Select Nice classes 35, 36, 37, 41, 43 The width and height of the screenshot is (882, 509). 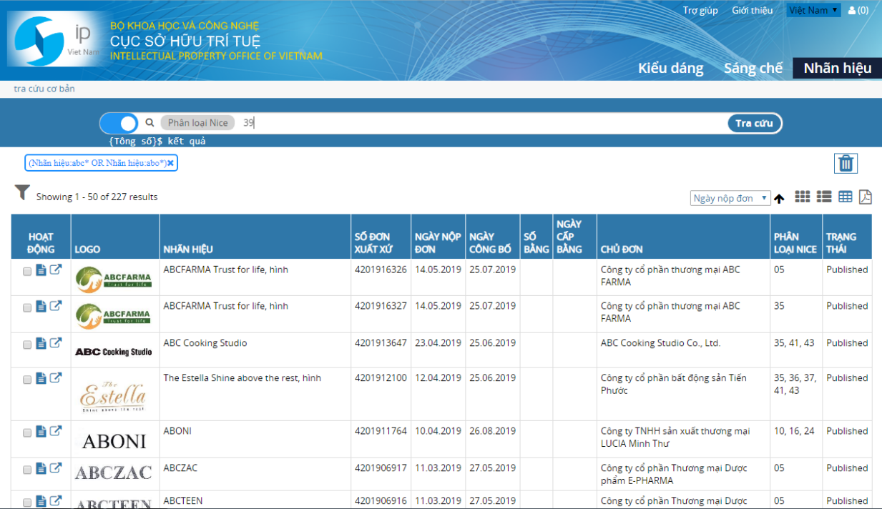click(x=795, y=385)
